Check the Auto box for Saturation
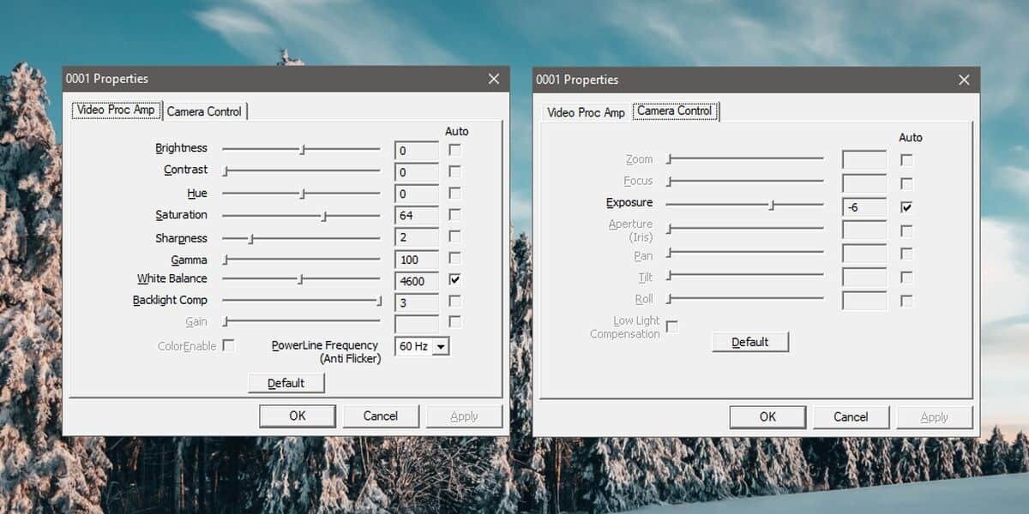This screenshot has height=514, width=1029. (454, 213)
